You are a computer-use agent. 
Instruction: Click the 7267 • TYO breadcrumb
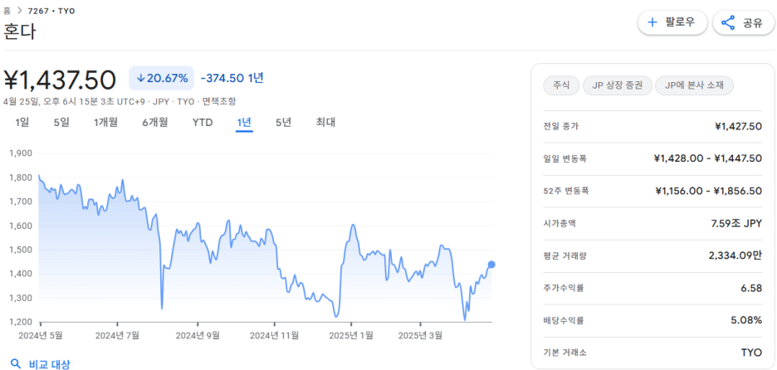click(52, 11)
